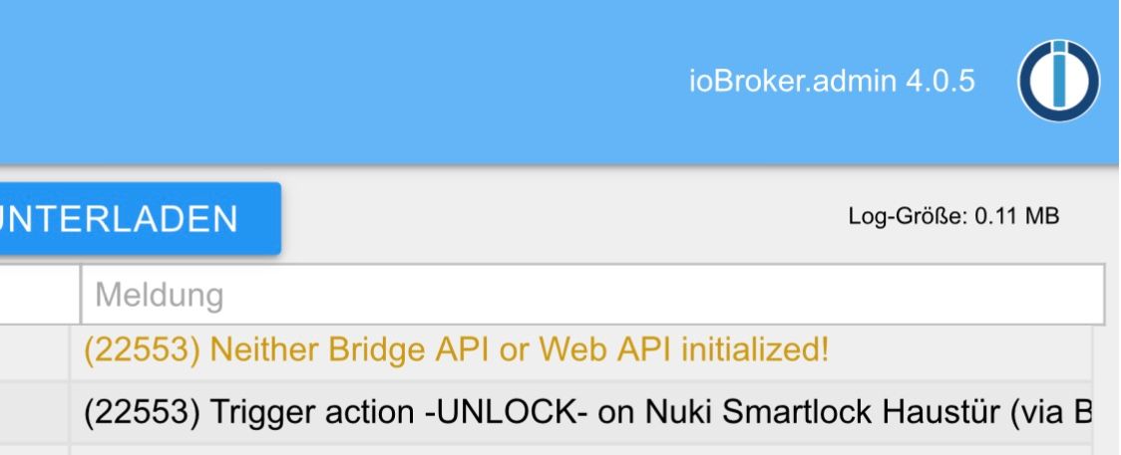The width and height of the screenshot is (1121, 455).
Task: Click the left column cell beside the UNLOCK row
Action: [34, 413]
